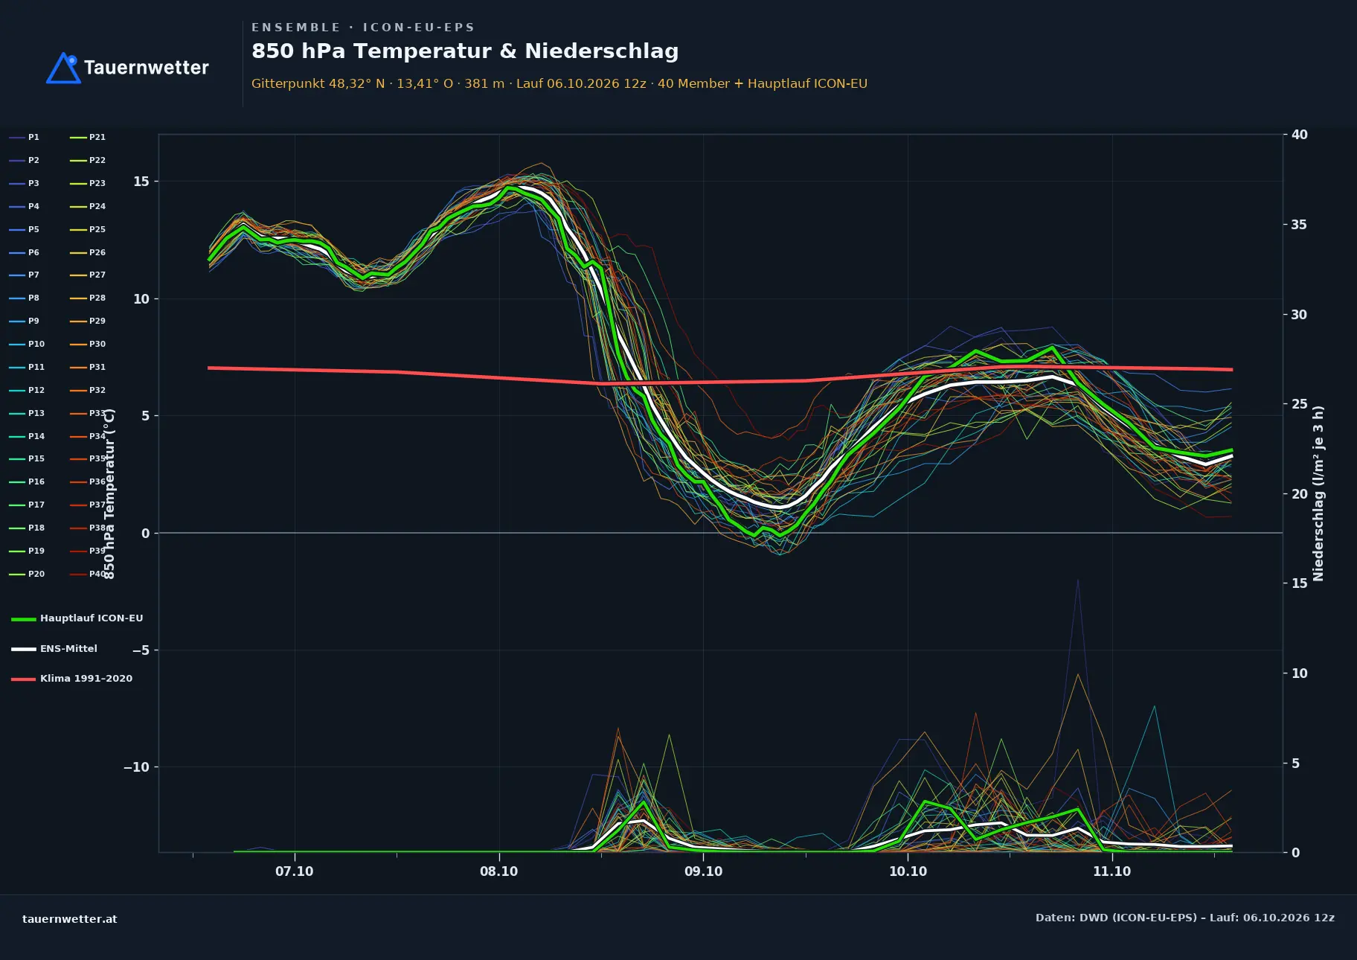Select the P21 legend entry

click(x=88, y=137)
